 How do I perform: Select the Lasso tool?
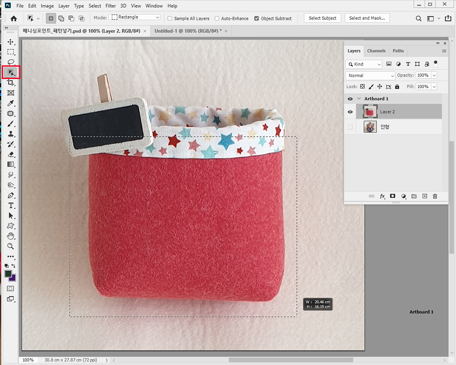click(10, 62)
